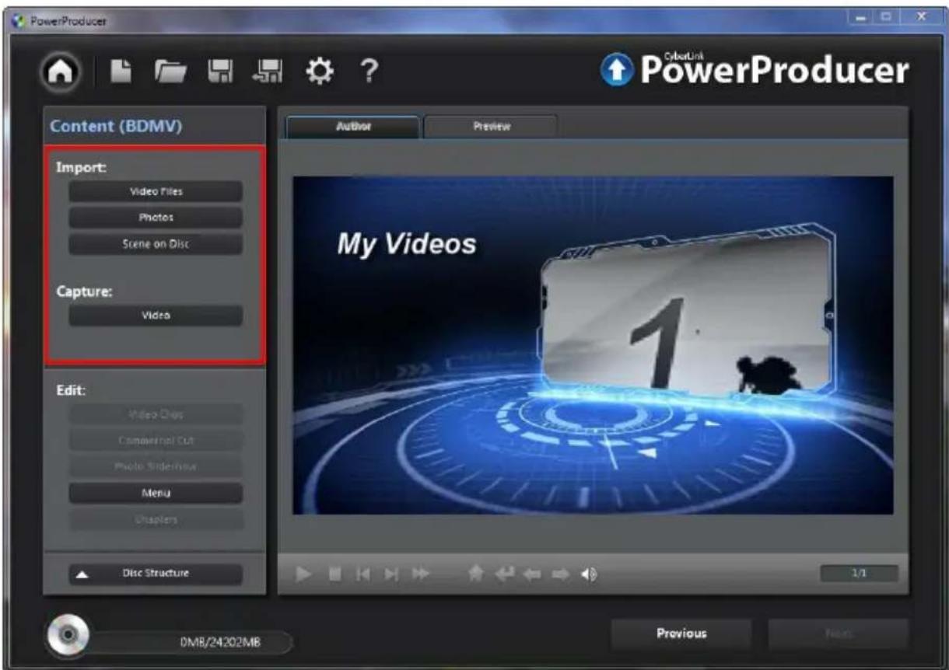The width and height of the screenshot is (949, 670).
Task: Select the My Videos menu title
Action: pyautogui.click(x=405, y=245)
